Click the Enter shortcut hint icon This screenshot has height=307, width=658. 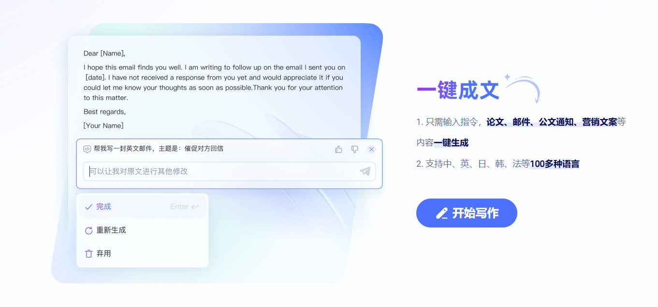(x=195, y=207)
